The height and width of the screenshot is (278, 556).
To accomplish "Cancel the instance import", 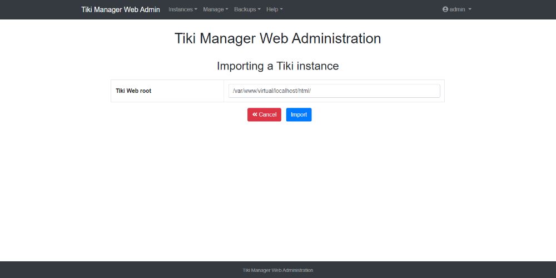I will click(x=264, y=115).
